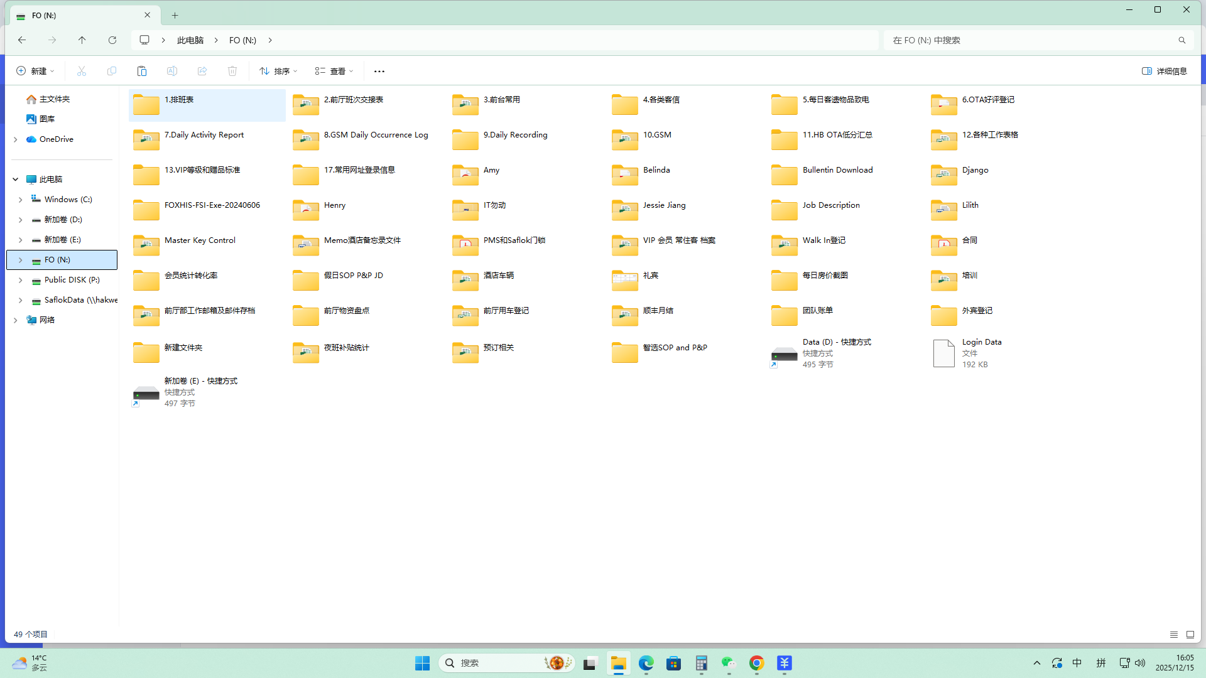Open the 排序 sort dropdown

pos(278,71)
